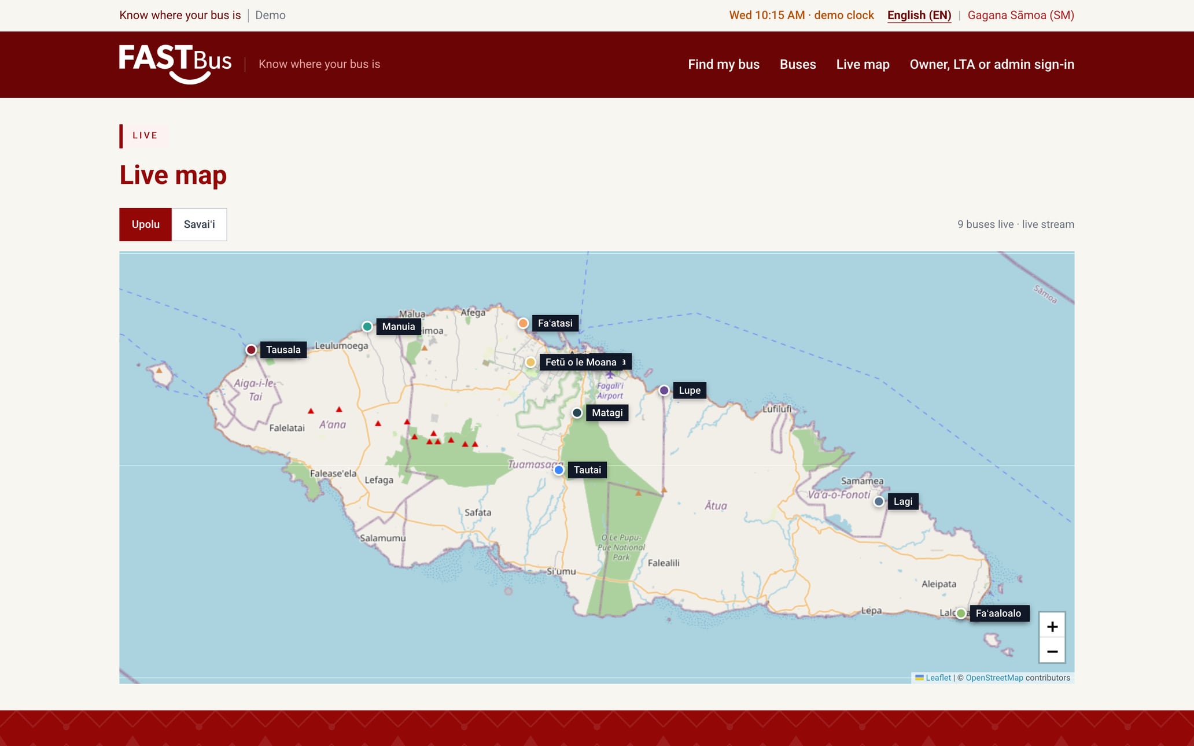This screenshot has width=1194, height=746.
Task: Click the Fetū o le Moana marker dot
Action: click(530, 363)
